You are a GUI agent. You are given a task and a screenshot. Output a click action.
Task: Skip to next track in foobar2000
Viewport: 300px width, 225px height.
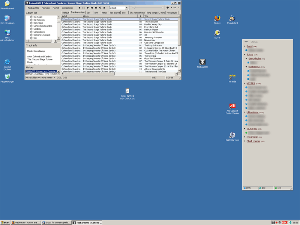coord(96,8)
